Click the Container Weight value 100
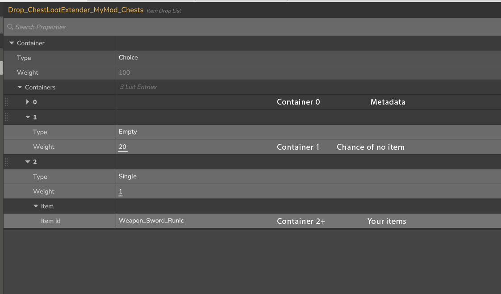 point(125,72)
